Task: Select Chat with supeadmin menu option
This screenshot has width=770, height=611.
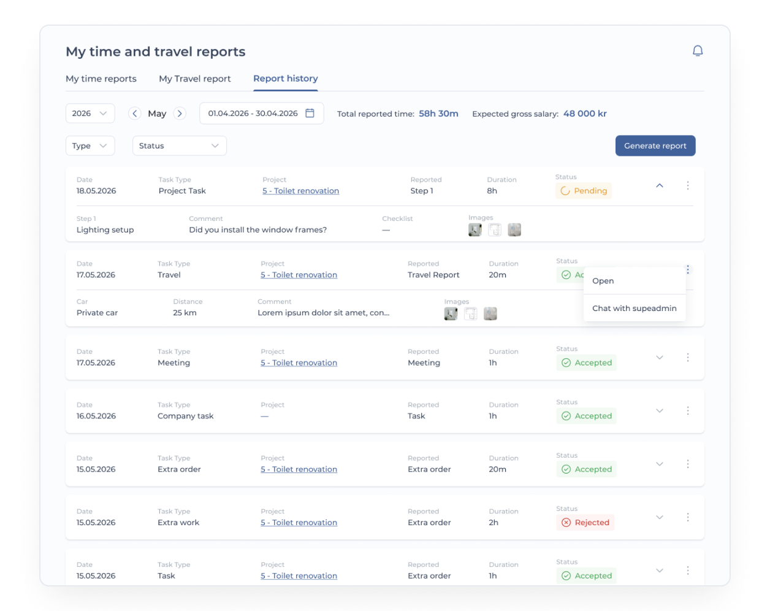Action: pyautogui.click(x=635, y=308)
